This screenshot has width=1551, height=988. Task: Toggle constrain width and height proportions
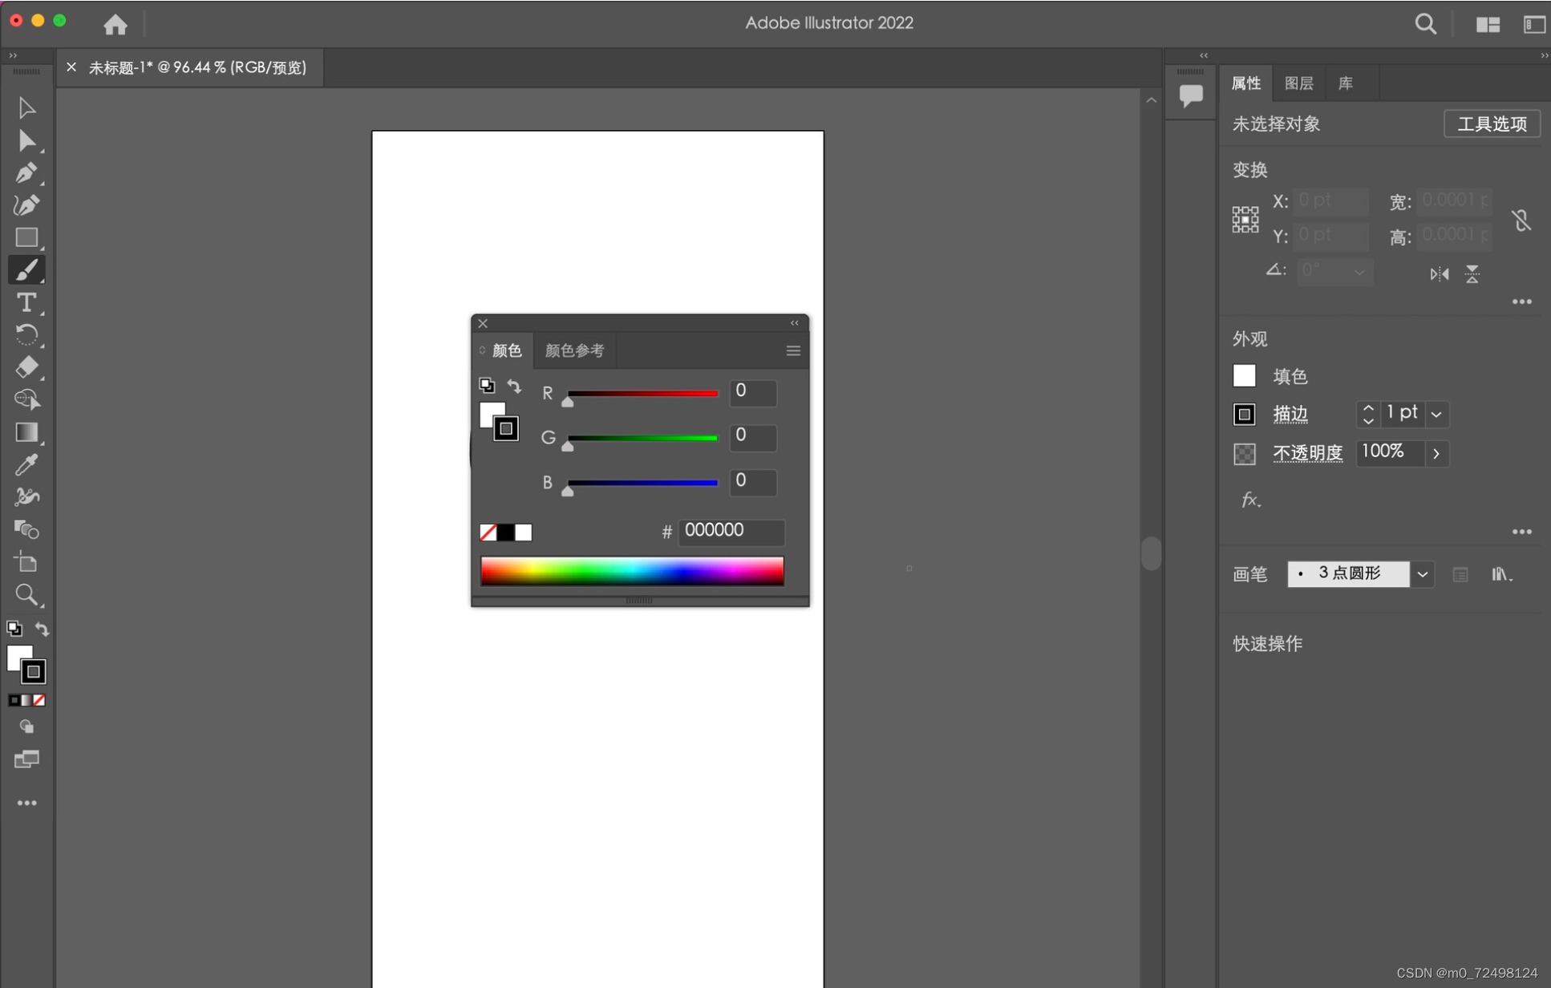[x=1521, y=220]
